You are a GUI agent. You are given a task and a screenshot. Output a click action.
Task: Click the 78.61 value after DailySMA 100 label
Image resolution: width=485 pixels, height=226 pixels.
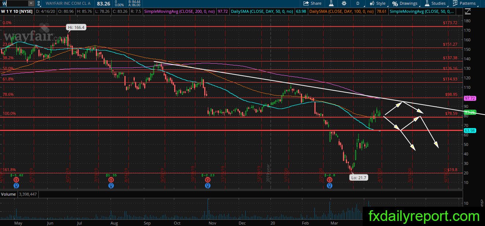coord(381,11)
